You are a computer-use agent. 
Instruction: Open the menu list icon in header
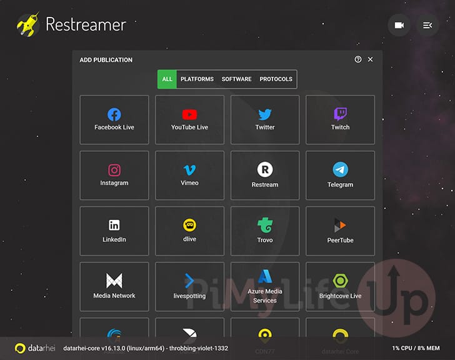[427, 25]
